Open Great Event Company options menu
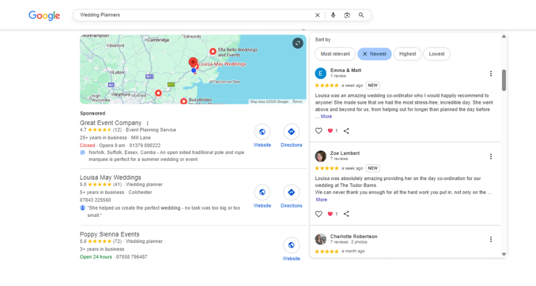536x286 pixels. (x=148, y=123)
